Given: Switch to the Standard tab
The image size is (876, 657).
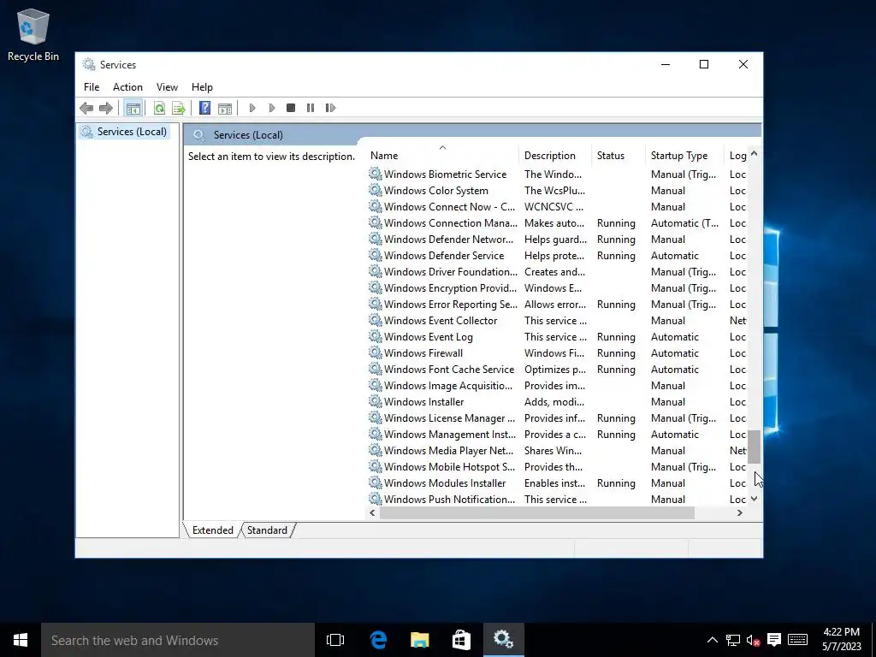Looking at the screenshot, I should [267, 530].
